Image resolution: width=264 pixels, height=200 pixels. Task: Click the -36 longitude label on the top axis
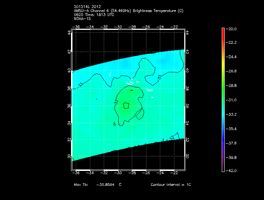(x=76, y=27)
